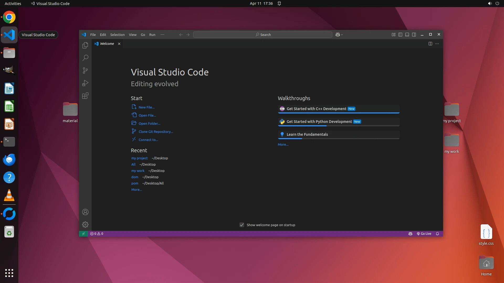The image size is (504, 283).
Task: Open the Explorer view in activity bar
Action: click(x=85, y=45)
